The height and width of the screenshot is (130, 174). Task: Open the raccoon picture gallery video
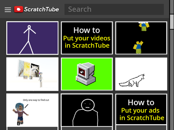[32, 74]
